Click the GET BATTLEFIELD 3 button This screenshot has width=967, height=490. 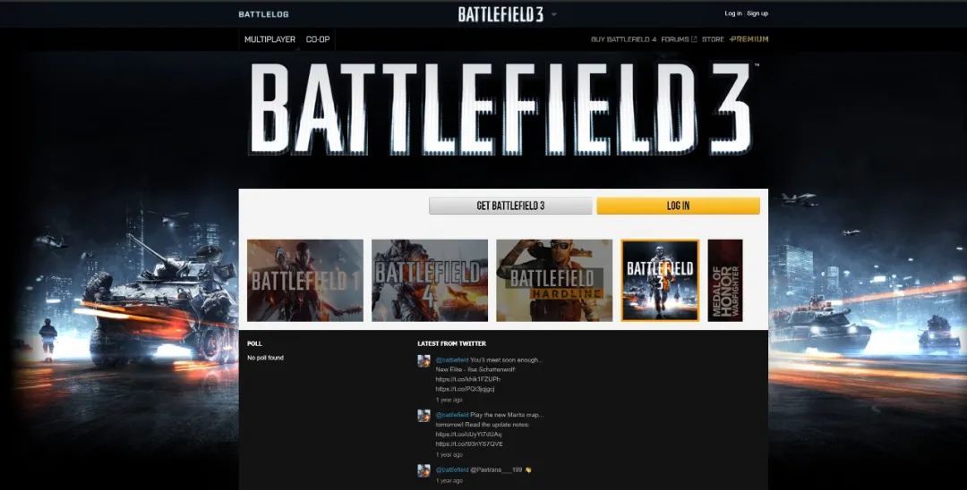click(510, 206)
